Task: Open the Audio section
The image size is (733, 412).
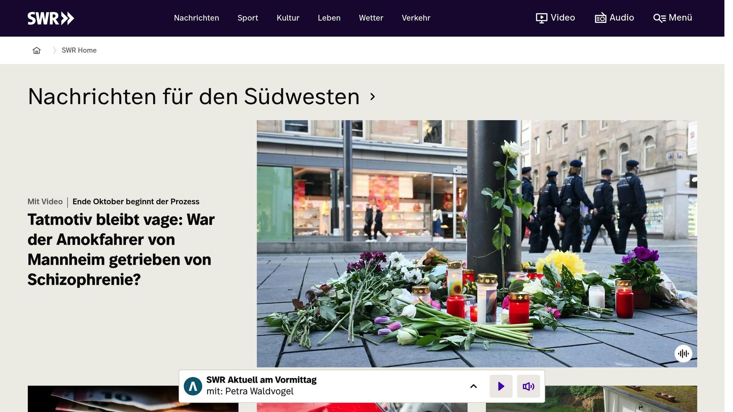Action: click(x=614, y=18)
